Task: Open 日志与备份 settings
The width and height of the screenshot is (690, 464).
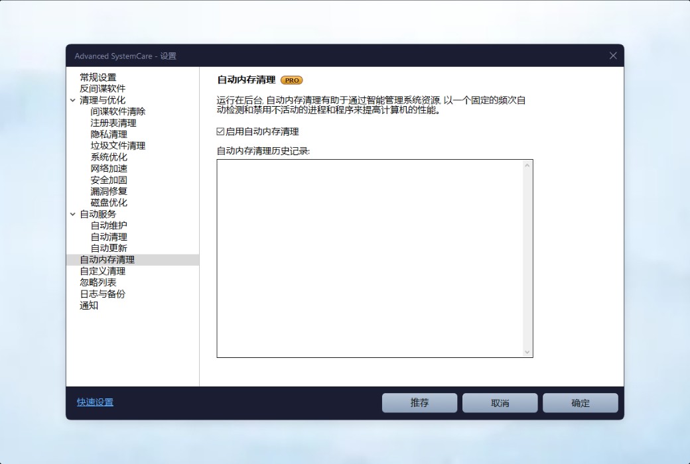Action: pos(102,294)
